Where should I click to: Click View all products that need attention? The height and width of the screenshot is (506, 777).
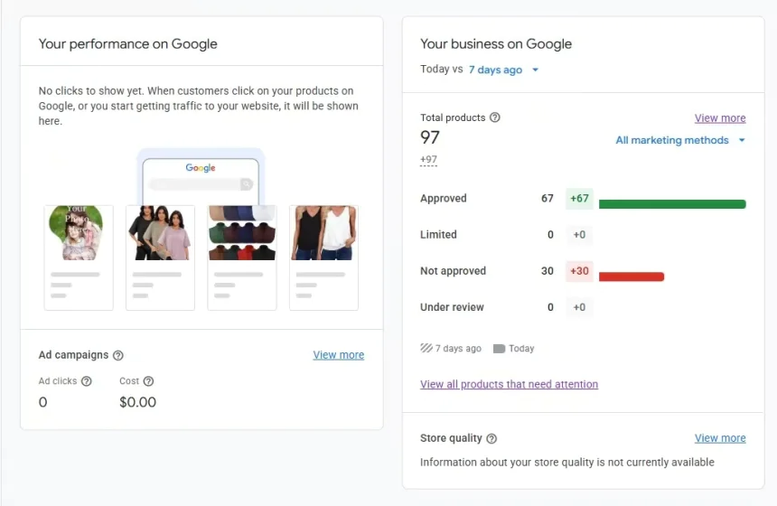[509, 384]
